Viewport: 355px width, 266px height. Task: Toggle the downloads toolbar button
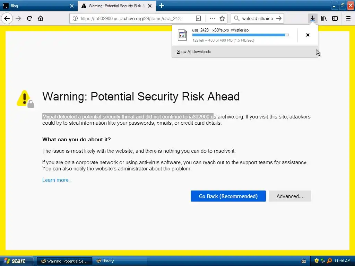[x=312, y=18]
